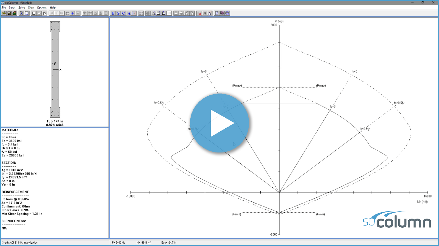Click the blue phi confinement icon

[72, 13]
